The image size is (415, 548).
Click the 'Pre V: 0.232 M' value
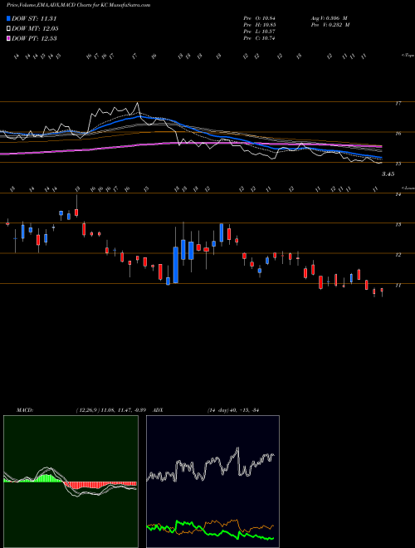tap(330, 25)
